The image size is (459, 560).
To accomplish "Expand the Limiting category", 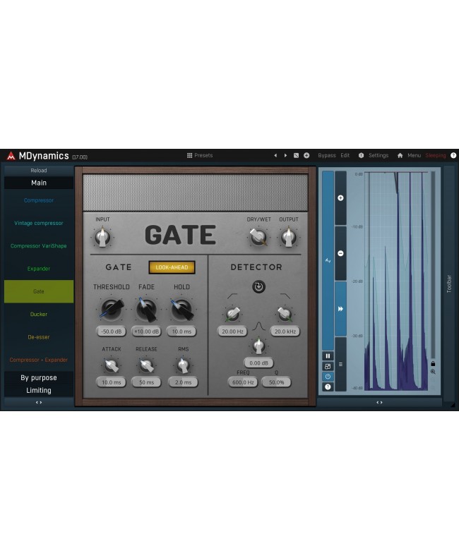I will [x=39, y=390].
